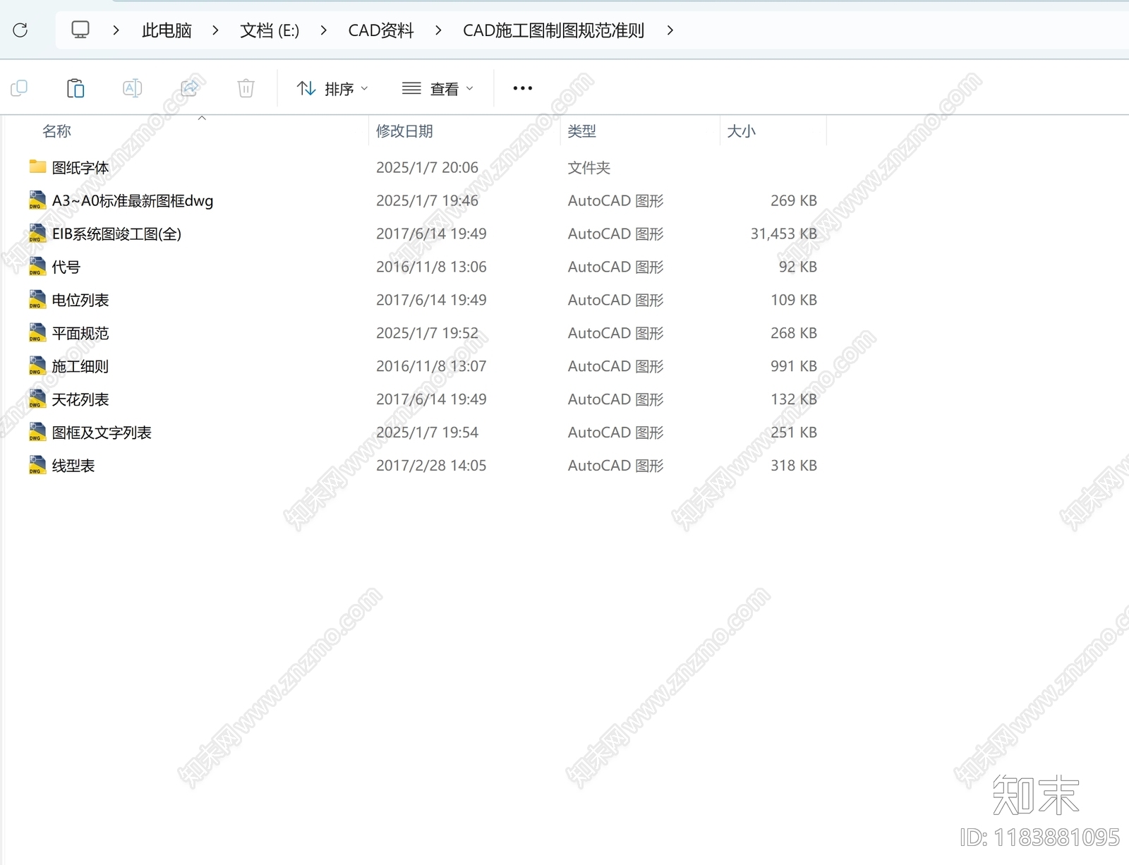
Task: Click the computer monitor icon in breadcrumb
Action: point(80,30)
